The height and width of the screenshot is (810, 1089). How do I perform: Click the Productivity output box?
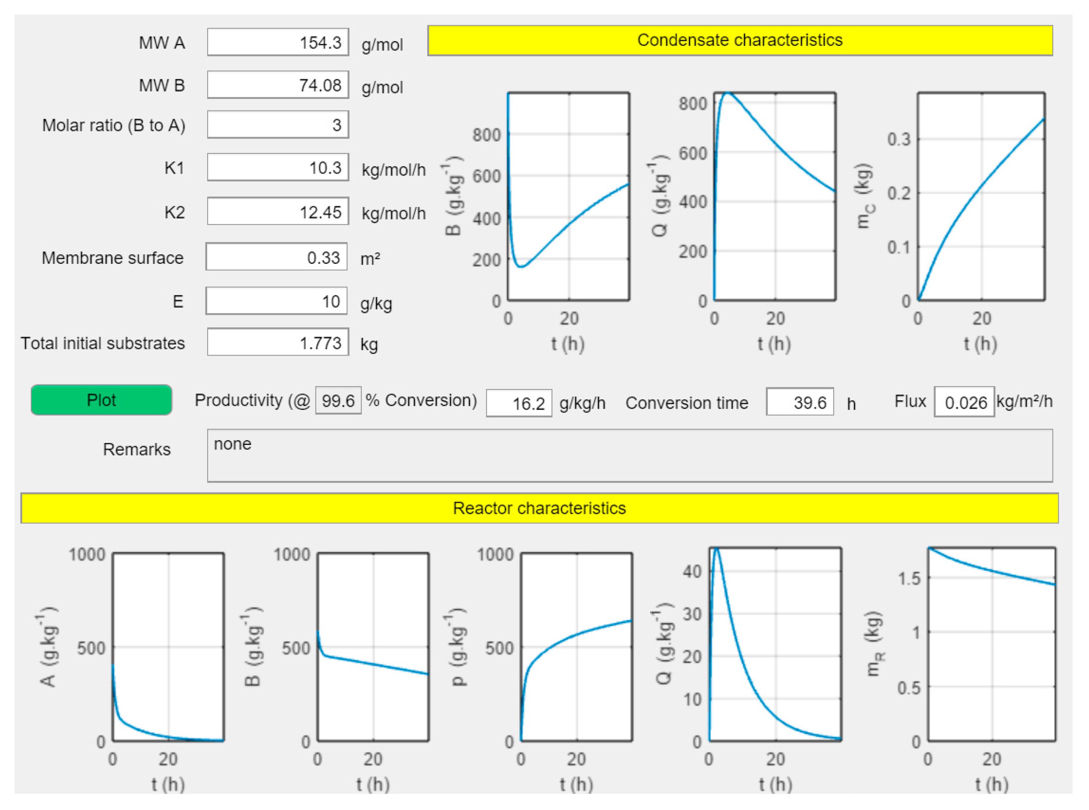click(x=519, y=403)
